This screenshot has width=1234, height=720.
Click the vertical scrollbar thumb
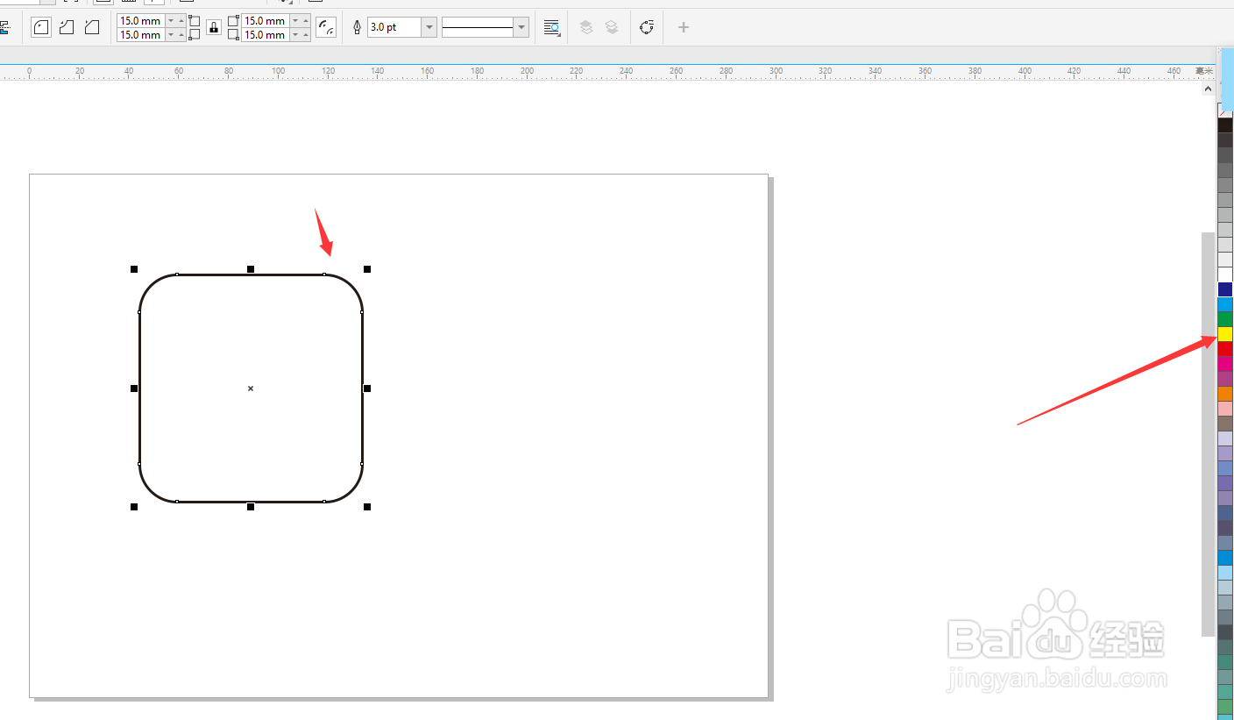(x=1209, y=434)
